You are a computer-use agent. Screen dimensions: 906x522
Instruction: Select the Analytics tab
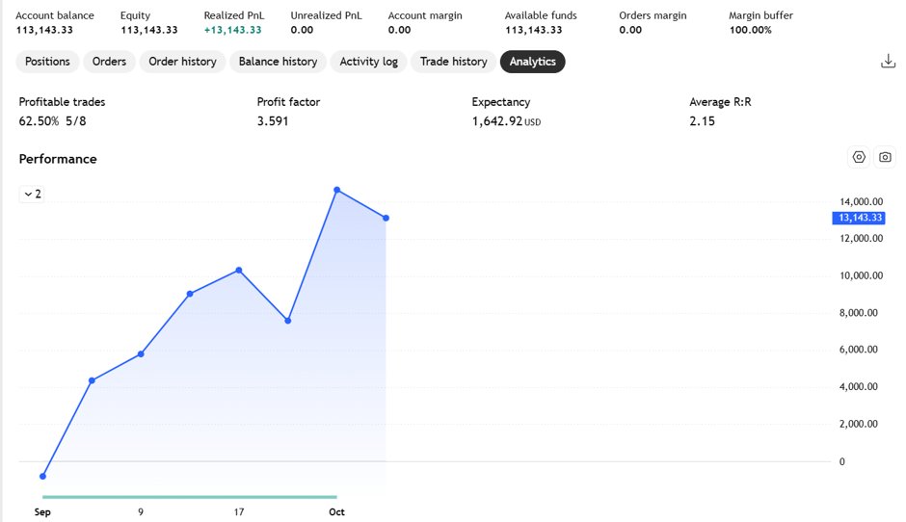533,62
